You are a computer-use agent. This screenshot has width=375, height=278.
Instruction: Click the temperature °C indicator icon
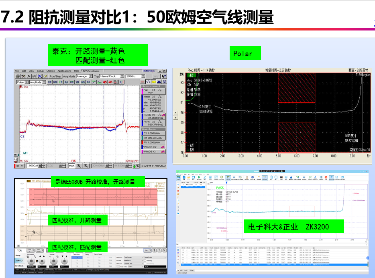tap(137, 166)
